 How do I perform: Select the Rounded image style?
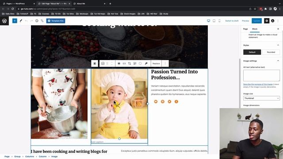click(271, 52)
